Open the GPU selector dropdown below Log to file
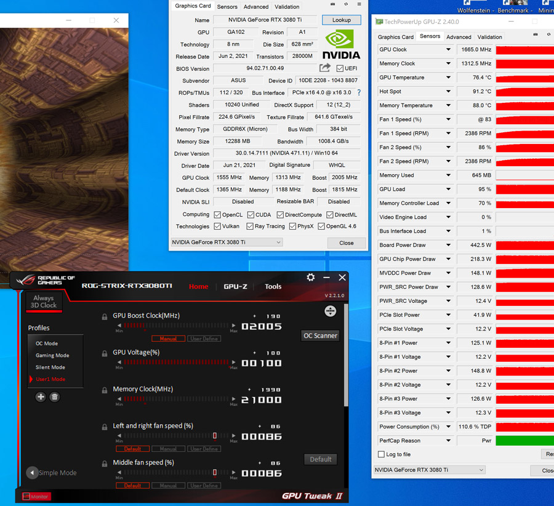This screenshot has height=506, width=554. pyautogui.click(x=429, y=470)
